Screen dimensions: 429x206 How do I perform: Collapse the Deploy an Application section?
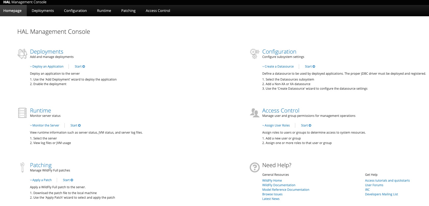47,67
